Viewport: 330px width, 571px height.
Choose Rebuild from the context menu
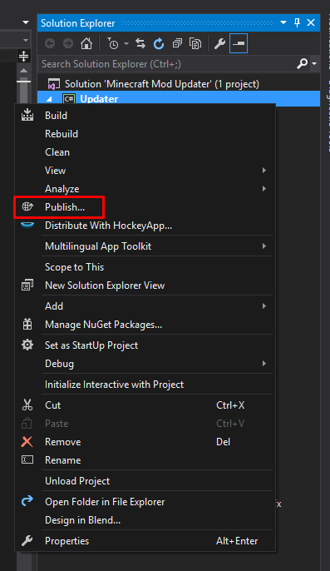(x=145, y=134)
